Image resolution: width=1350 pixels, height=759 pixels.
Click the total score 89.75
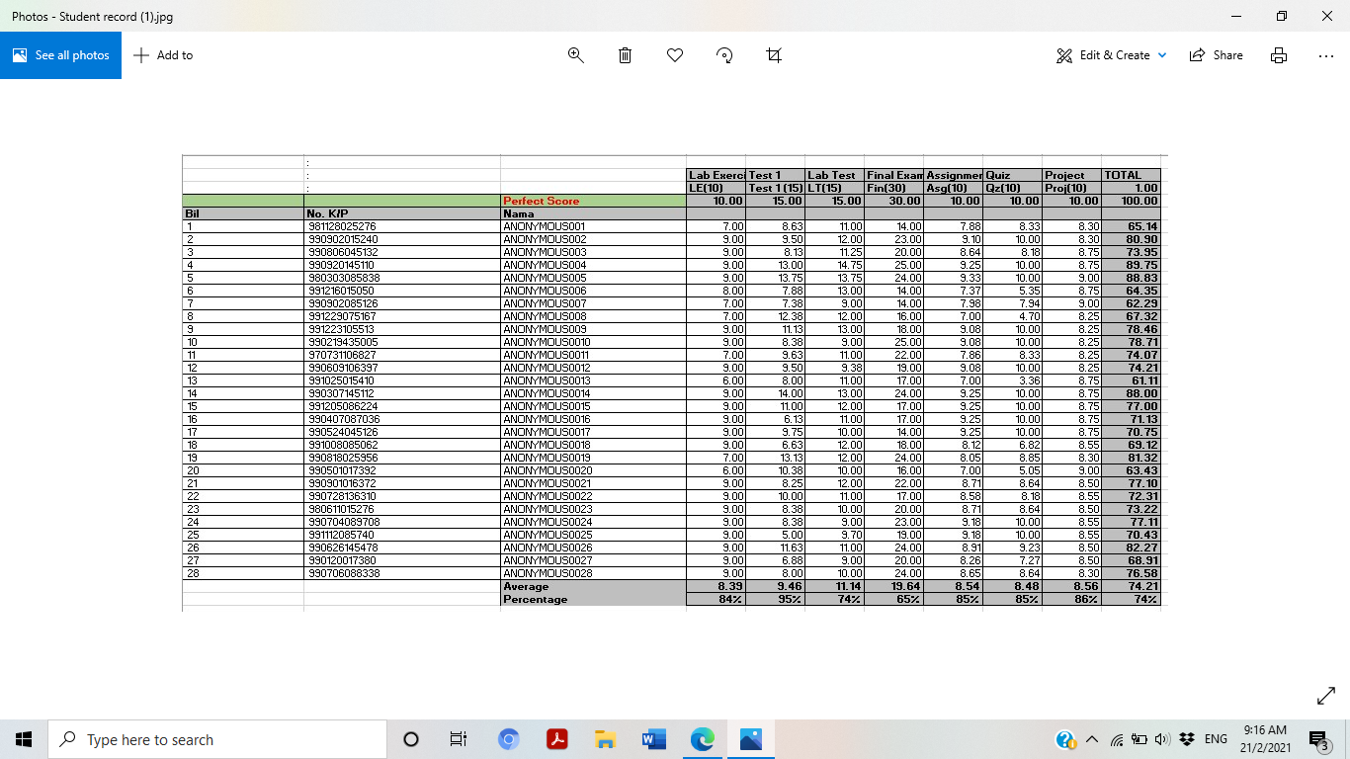point(1141,265)
